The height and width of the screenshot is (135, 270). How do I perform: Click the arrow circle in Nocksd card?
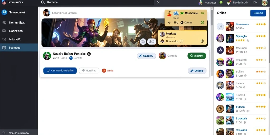pos(202,41)
